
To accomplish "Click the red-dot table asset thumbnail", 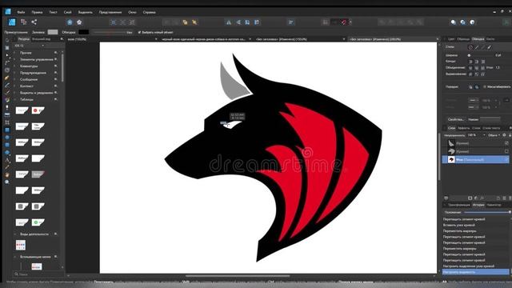I will click(38, 110).
